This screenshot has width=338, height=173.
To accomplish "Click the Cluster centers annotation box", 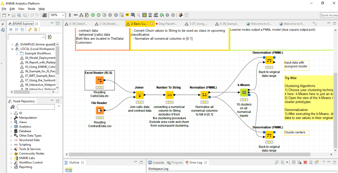I will click(x=297, y=132).
